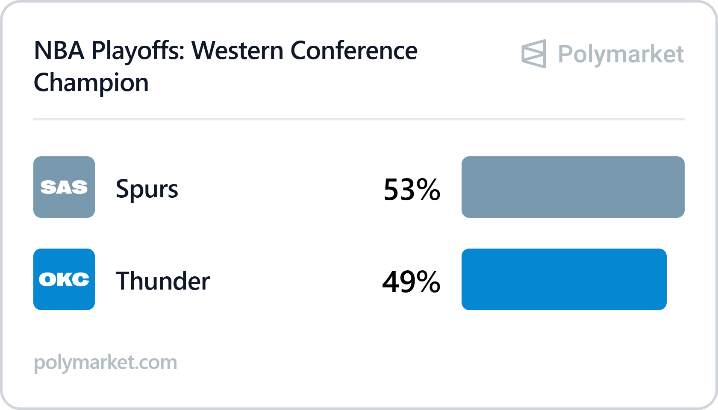
Task: Click the SAS team badge icon
Action: [x=64, y=187]
